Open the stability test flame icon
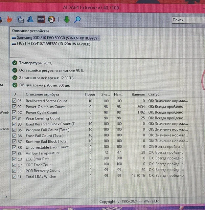The image size is (205, 210). pyautogui.click(x=10, y=19)
